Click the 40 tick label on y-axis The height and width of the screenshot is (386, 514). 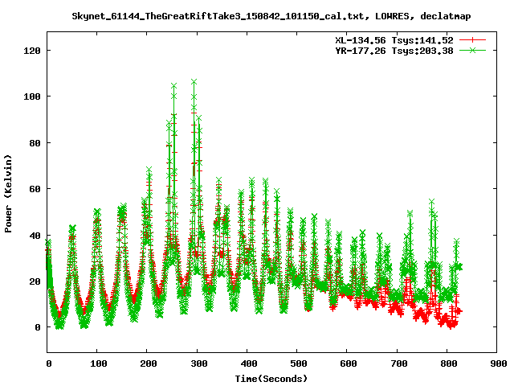34,235
